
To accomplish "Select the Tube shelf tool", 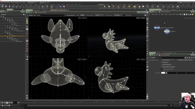I will [9, 7].
